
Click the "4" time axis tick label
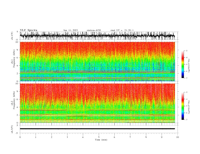[x=83, y=137]
